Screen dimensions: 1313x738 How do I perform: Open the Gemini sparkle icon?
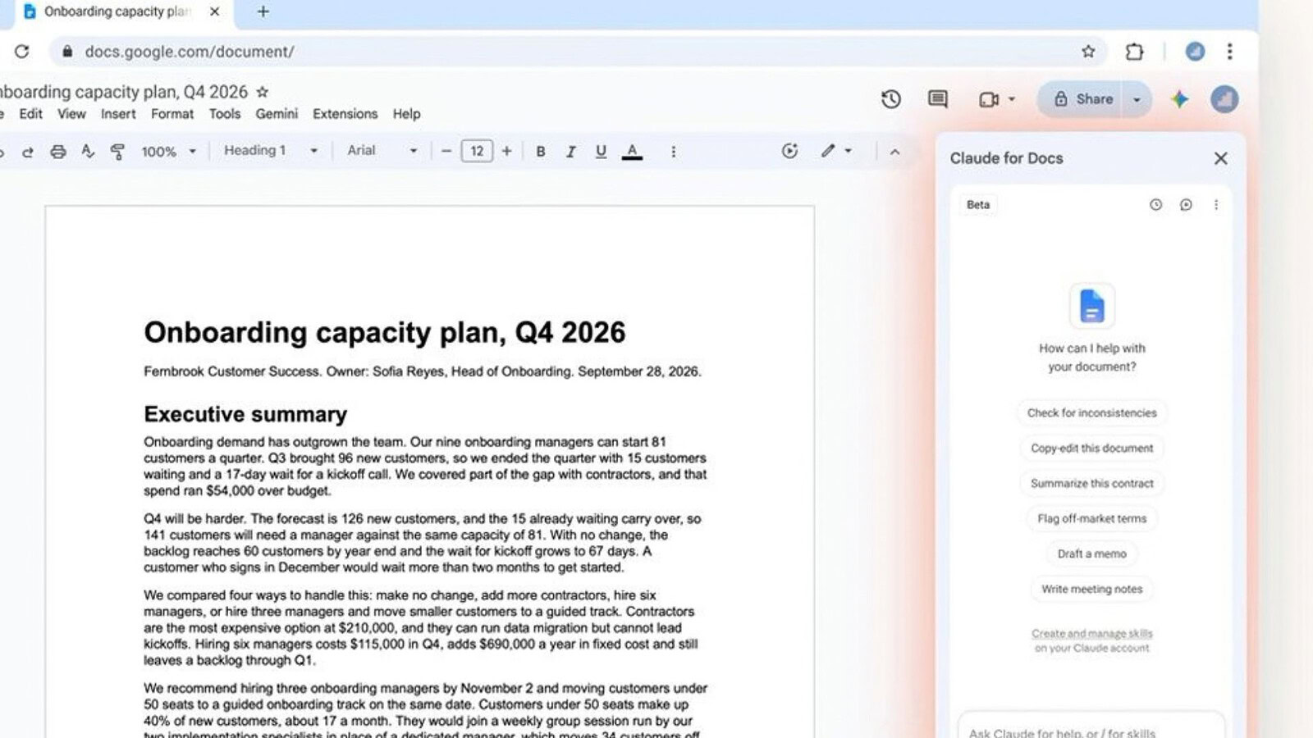tap(1179, 99)
